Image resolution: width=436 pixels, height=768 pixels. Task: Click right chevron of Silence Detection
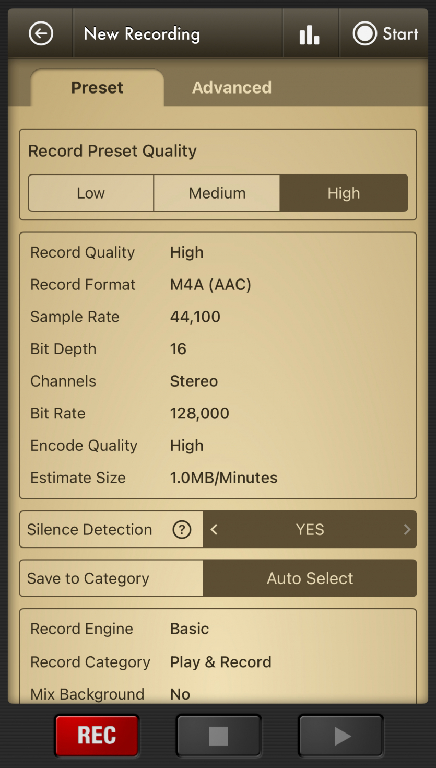pos(407,530)
